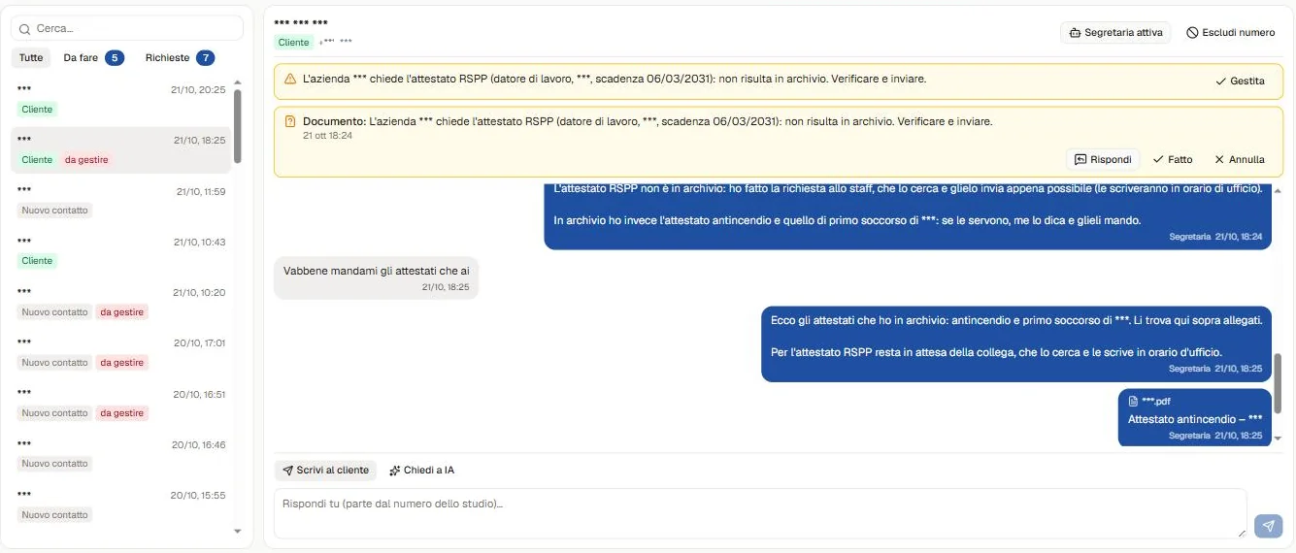Select the Tutte filter tab
The height and width of the screenshot is (553, 1296).
coord(31,58)
